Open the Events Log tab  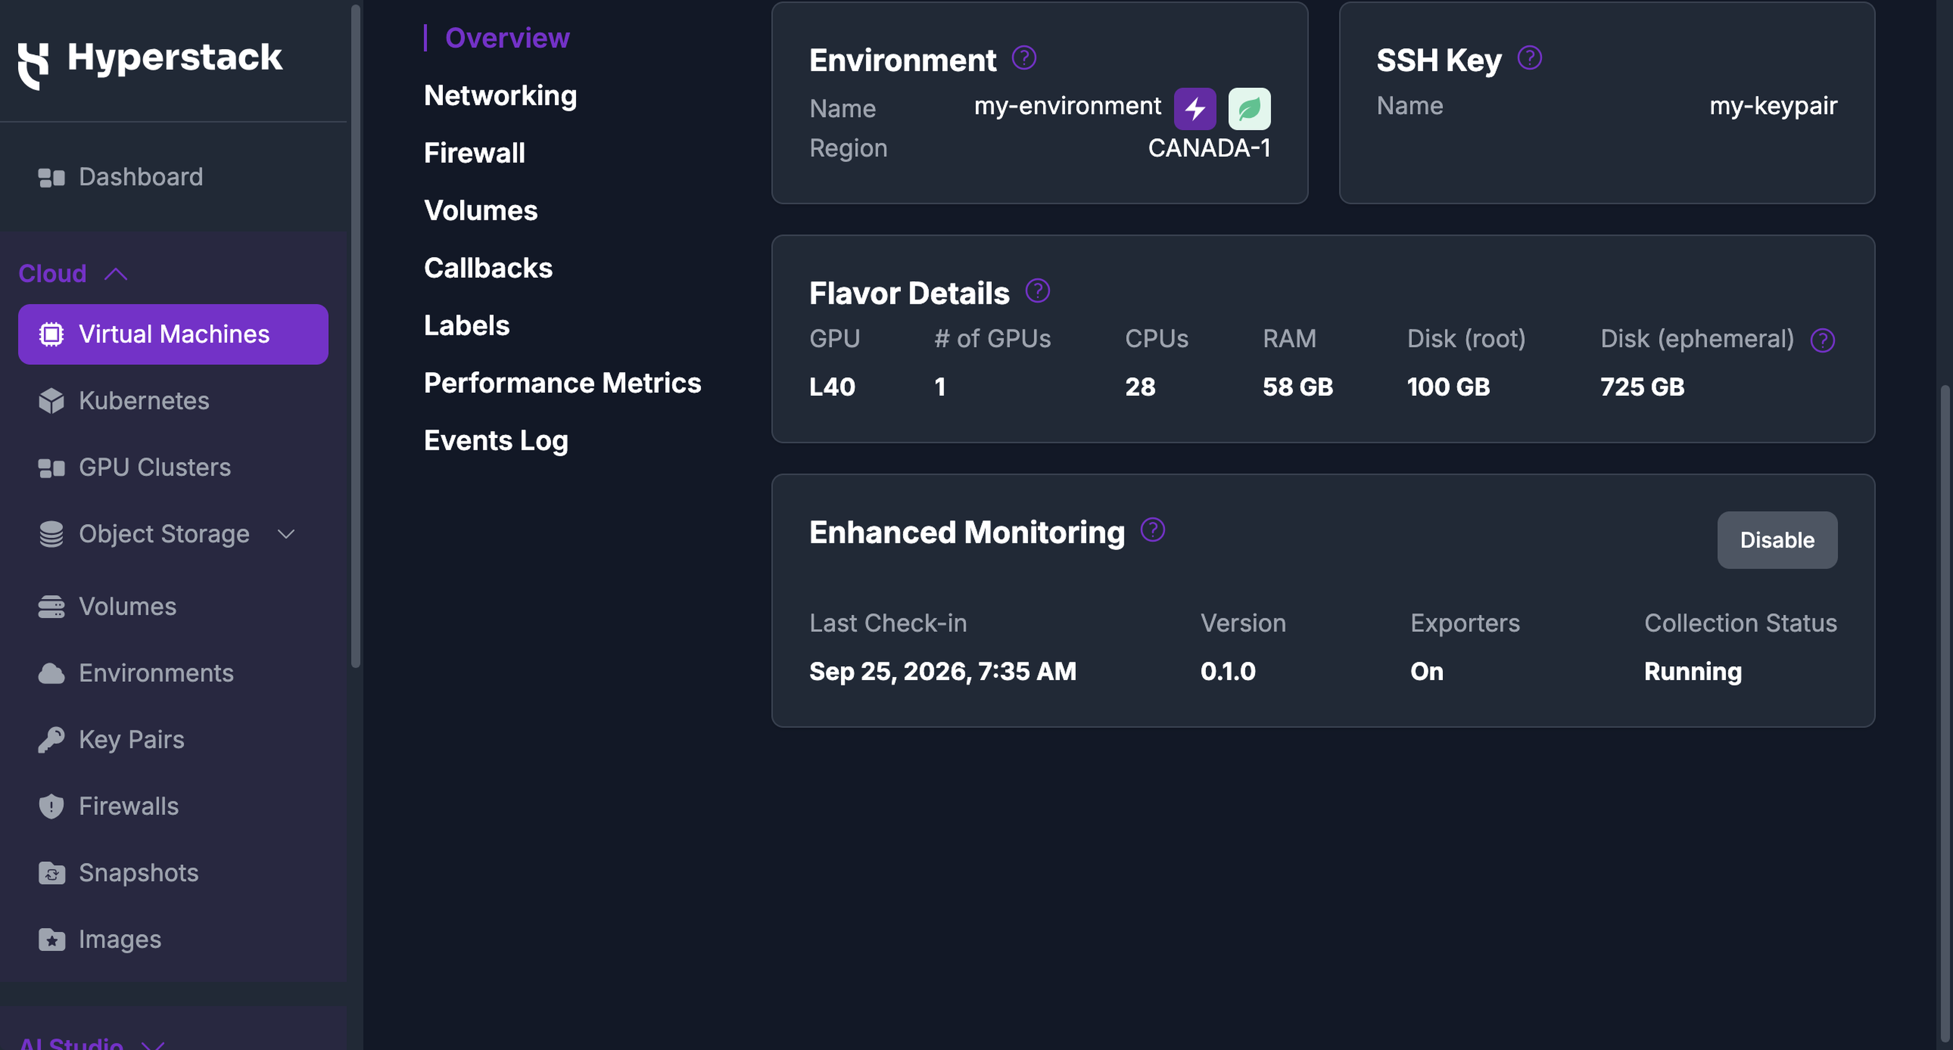(x=496, y=441)
